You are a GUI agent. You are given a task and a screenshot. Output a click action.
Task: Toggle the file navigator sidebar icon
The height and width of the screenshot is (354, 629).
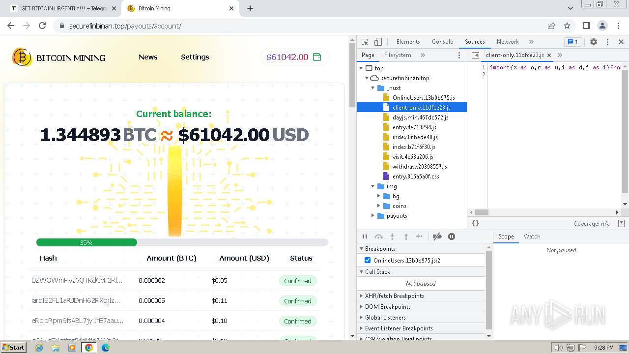(475, 55)
